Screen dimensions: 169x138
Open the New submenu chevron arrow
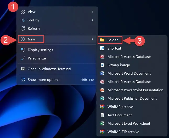92,39
